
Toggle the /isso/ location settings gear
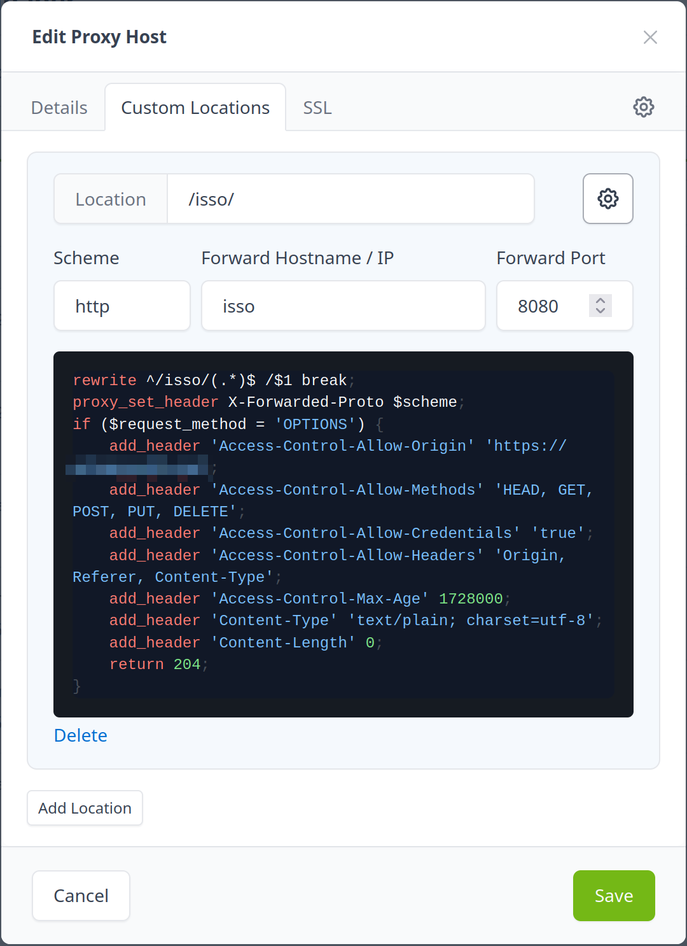[x=607, y=199]
